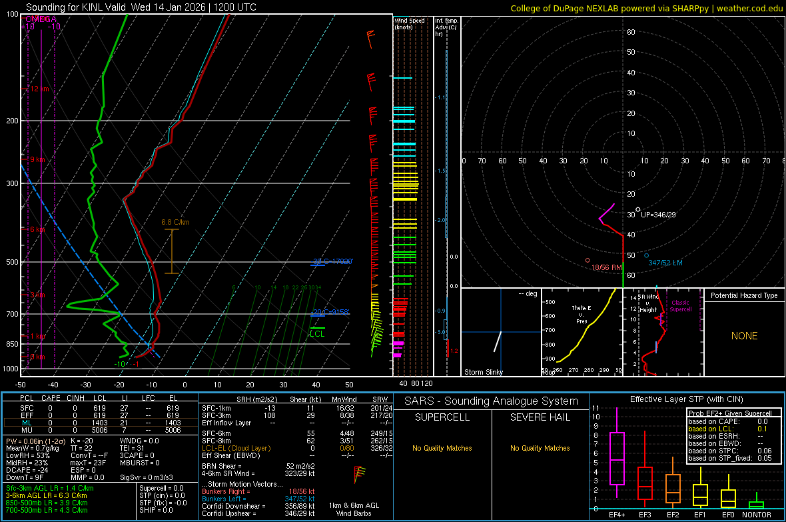
Task: Click the 'Potential Hazard Type' heading
Action: pos(744,295)
